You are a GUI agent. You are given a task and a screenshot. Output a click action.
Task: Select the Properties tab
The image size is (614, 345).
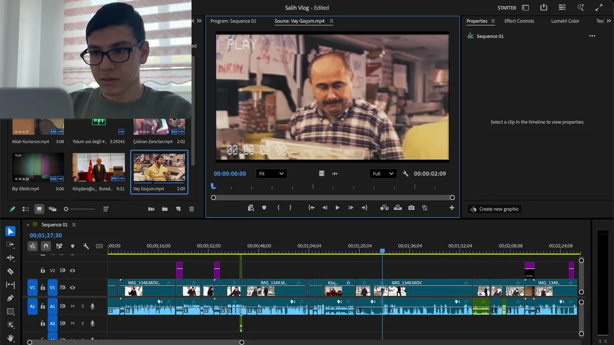477,21
